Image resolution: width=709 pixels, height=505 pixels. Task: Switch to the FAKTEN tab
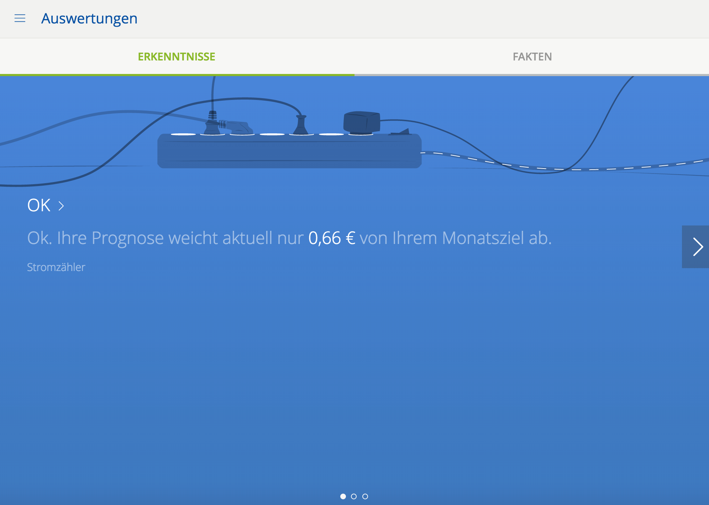pyautogui.click(x=532, y=57)
